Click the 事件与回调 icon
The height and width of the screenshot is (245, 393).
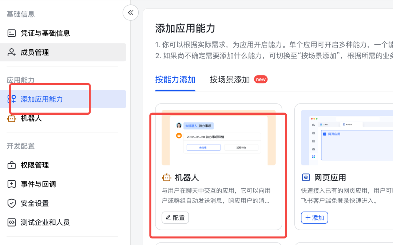point(12,184)
